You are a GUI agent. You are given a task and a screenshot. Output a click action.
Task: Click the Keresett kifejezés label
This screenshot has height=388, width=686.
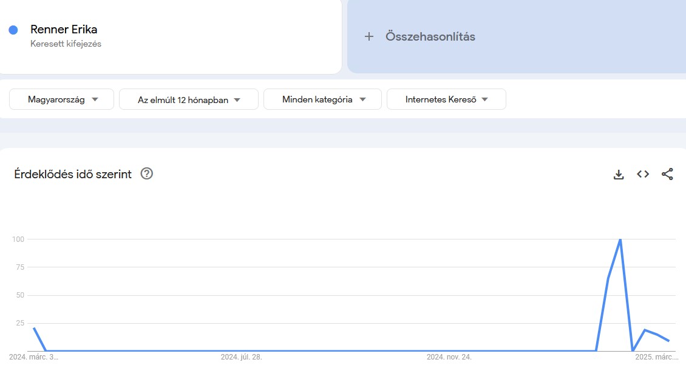pos(66,43)
